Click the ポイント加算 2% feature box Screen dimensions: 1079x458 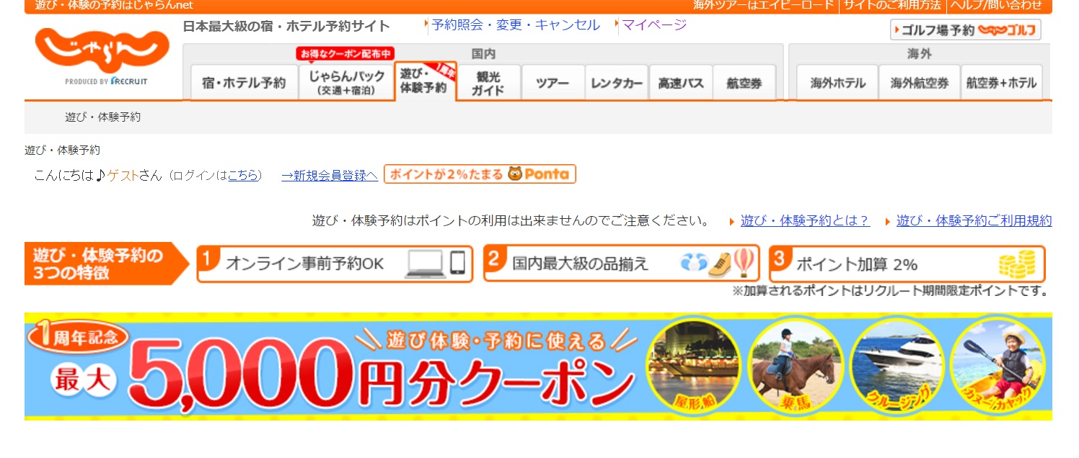point(907,264)
